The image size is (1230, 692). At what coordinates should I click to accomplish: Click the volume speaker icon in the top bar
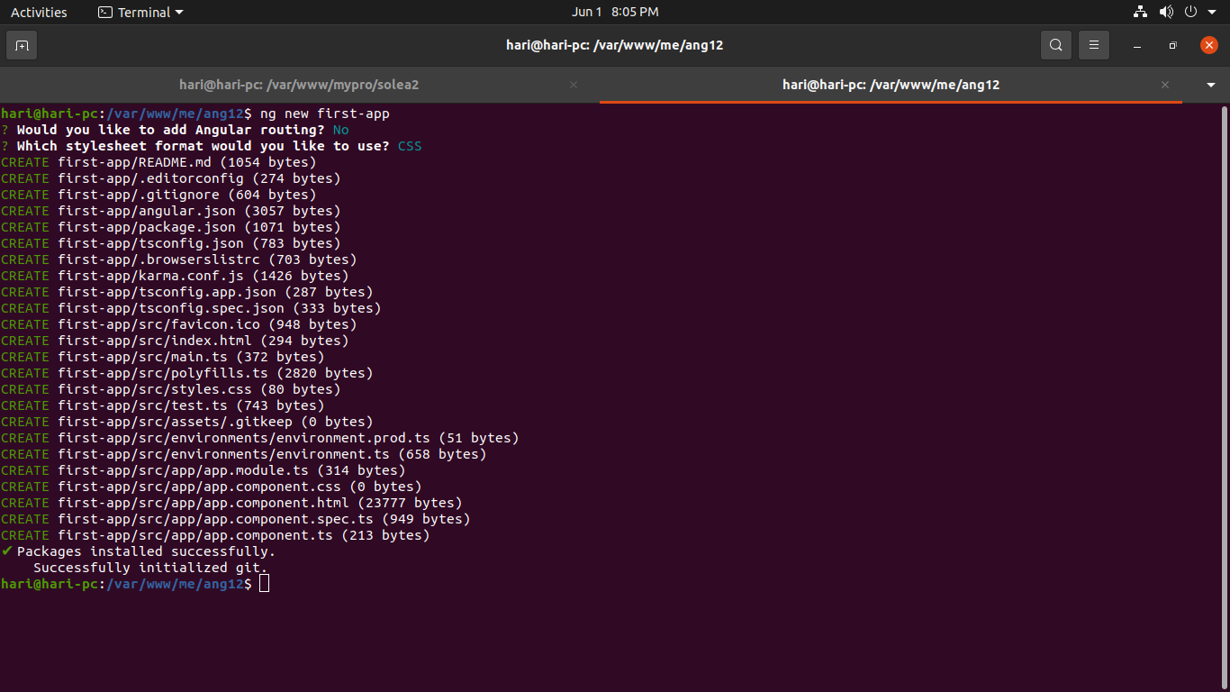pos(1166,13)
